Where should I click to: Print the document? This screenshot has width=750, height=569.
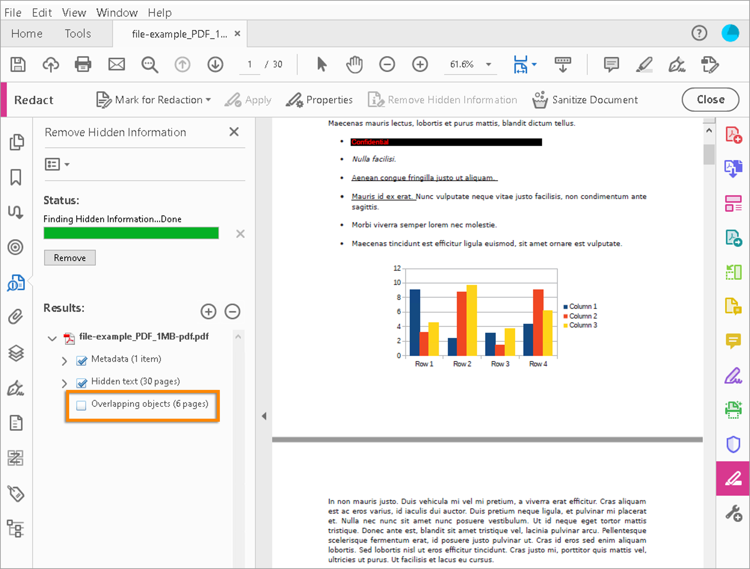pos(83,64)
